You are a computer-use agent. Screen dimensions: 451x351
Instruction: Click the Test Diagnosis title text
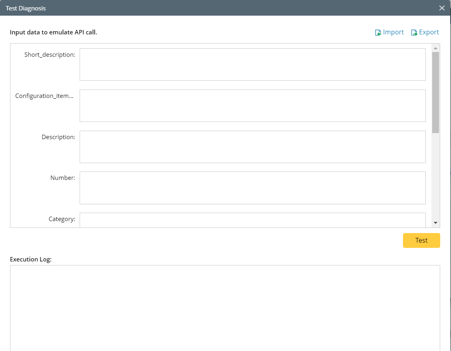click(26, 8)
